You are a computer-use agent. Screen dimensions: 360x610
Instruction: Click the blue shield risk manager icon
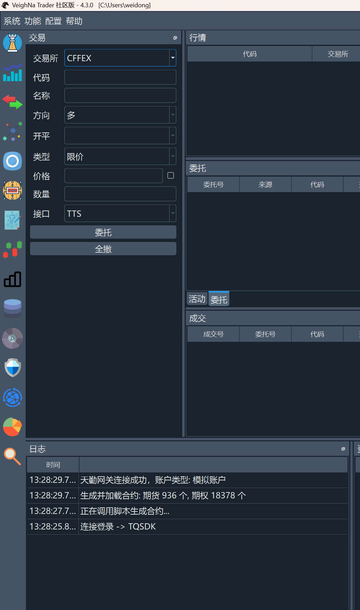pos(12,367)
